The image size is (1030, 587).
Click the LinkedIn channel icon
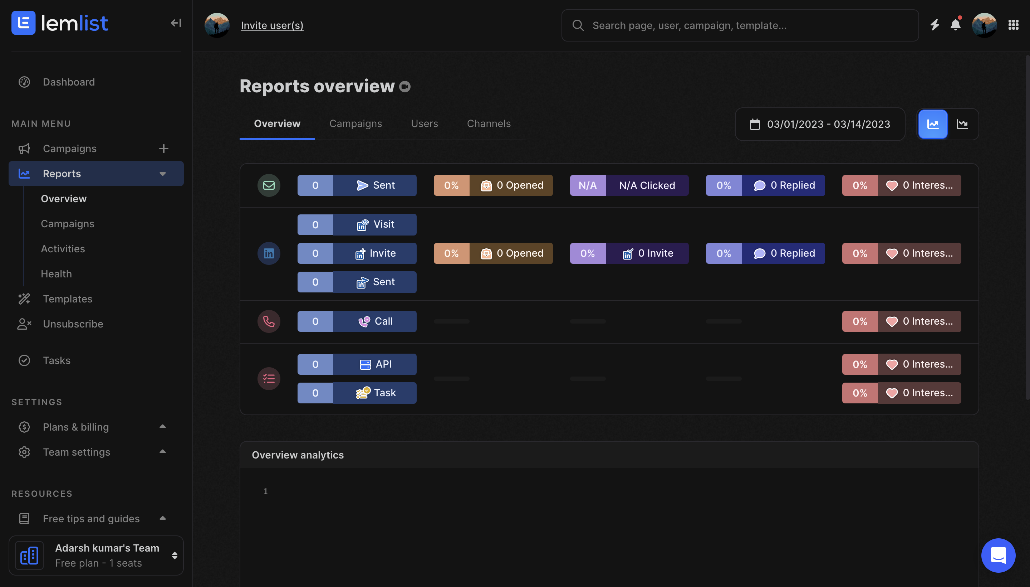click(x=269, y=253)
